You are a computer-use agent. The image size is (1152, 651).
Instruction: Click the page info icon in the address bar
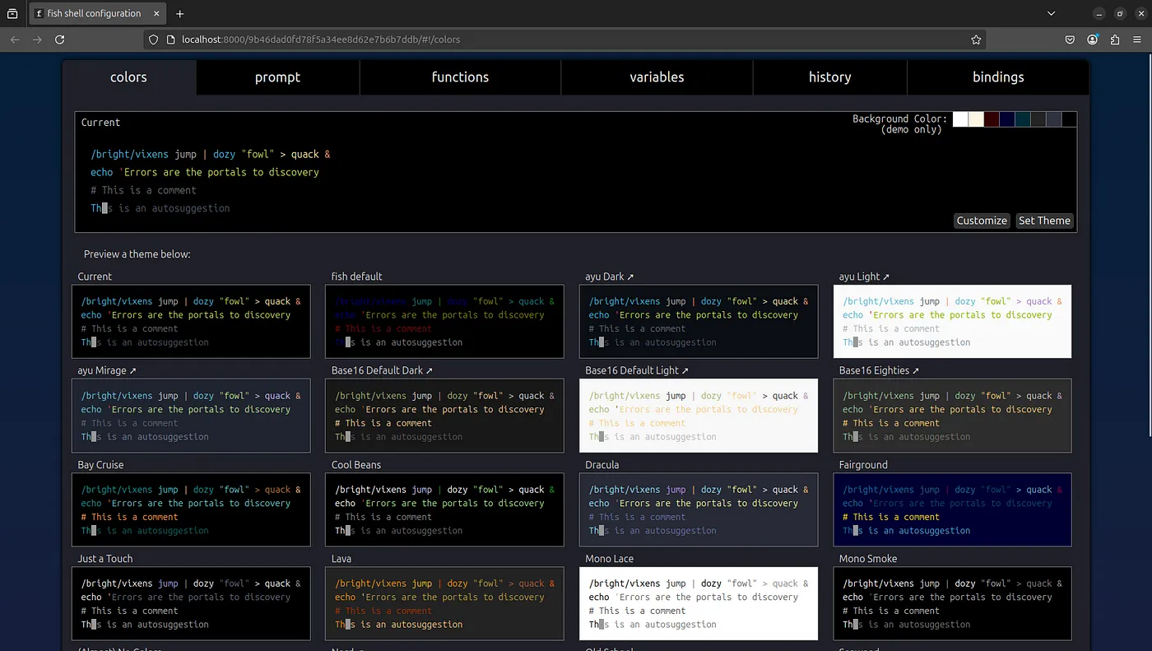[x=170, y=40]
